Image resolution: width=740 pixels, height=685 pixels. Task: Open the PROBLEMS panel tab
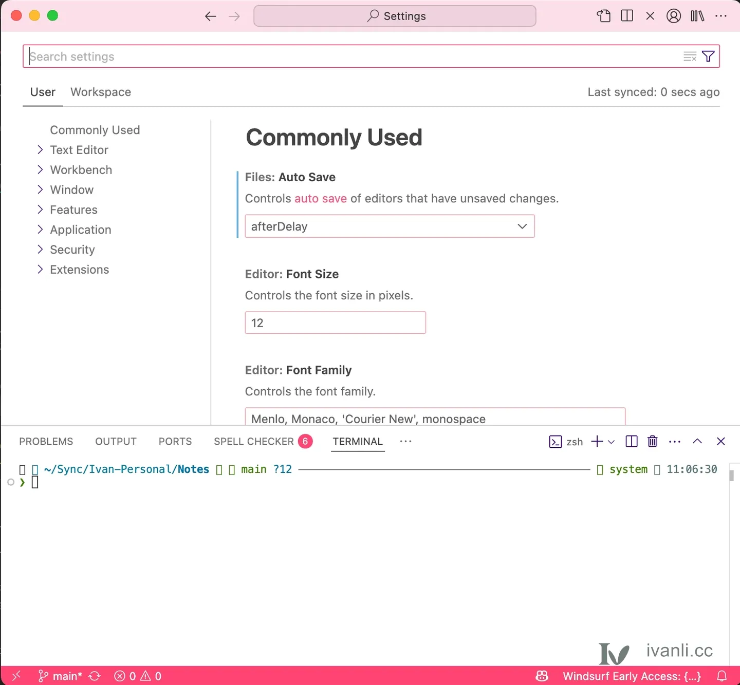(46, 442)
